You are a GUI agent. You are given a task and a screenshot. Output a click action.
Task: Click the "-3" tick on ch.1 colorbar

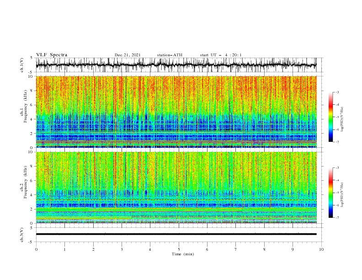(x=337, y=92)
